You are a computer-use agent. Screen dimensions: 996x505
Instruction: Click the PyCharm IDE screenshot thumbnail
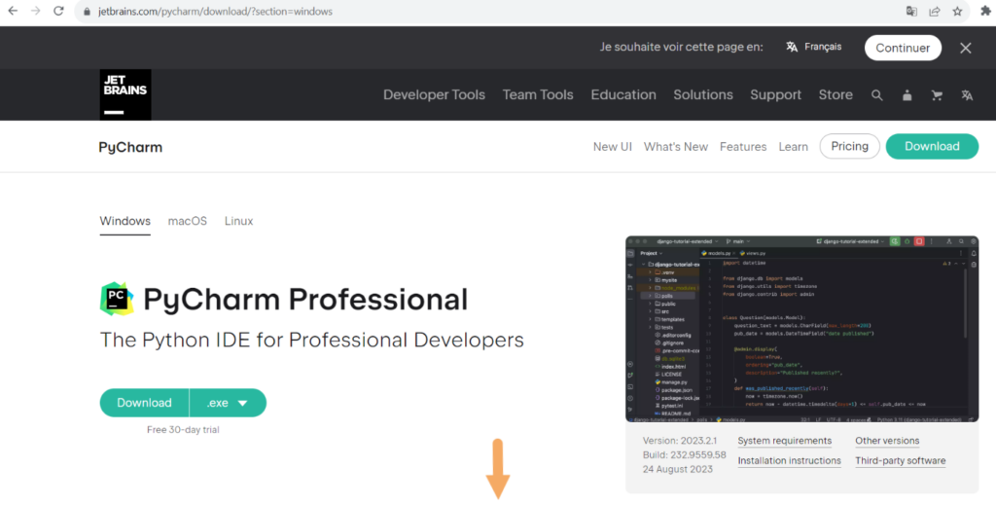(801, 328)
